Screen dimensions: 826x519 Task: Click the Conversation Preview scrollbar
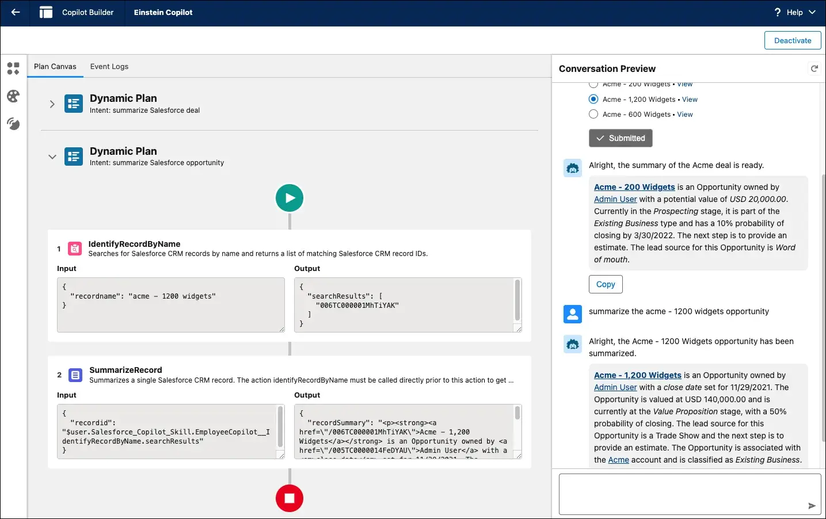coord(823,308)
